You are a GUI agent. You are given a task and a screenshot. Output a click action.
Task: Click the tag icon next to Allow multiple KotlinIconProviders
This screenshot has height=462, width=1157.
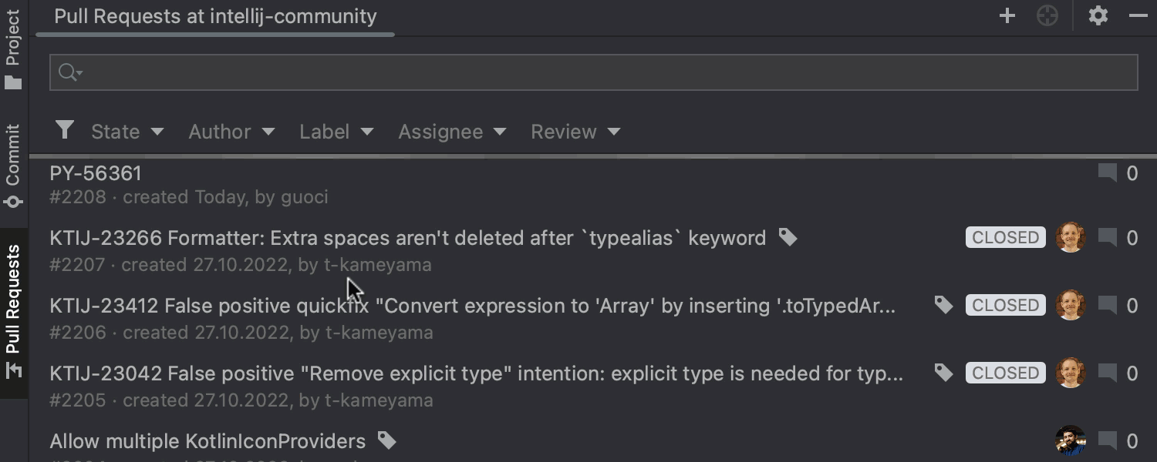(x=387, y=440)
